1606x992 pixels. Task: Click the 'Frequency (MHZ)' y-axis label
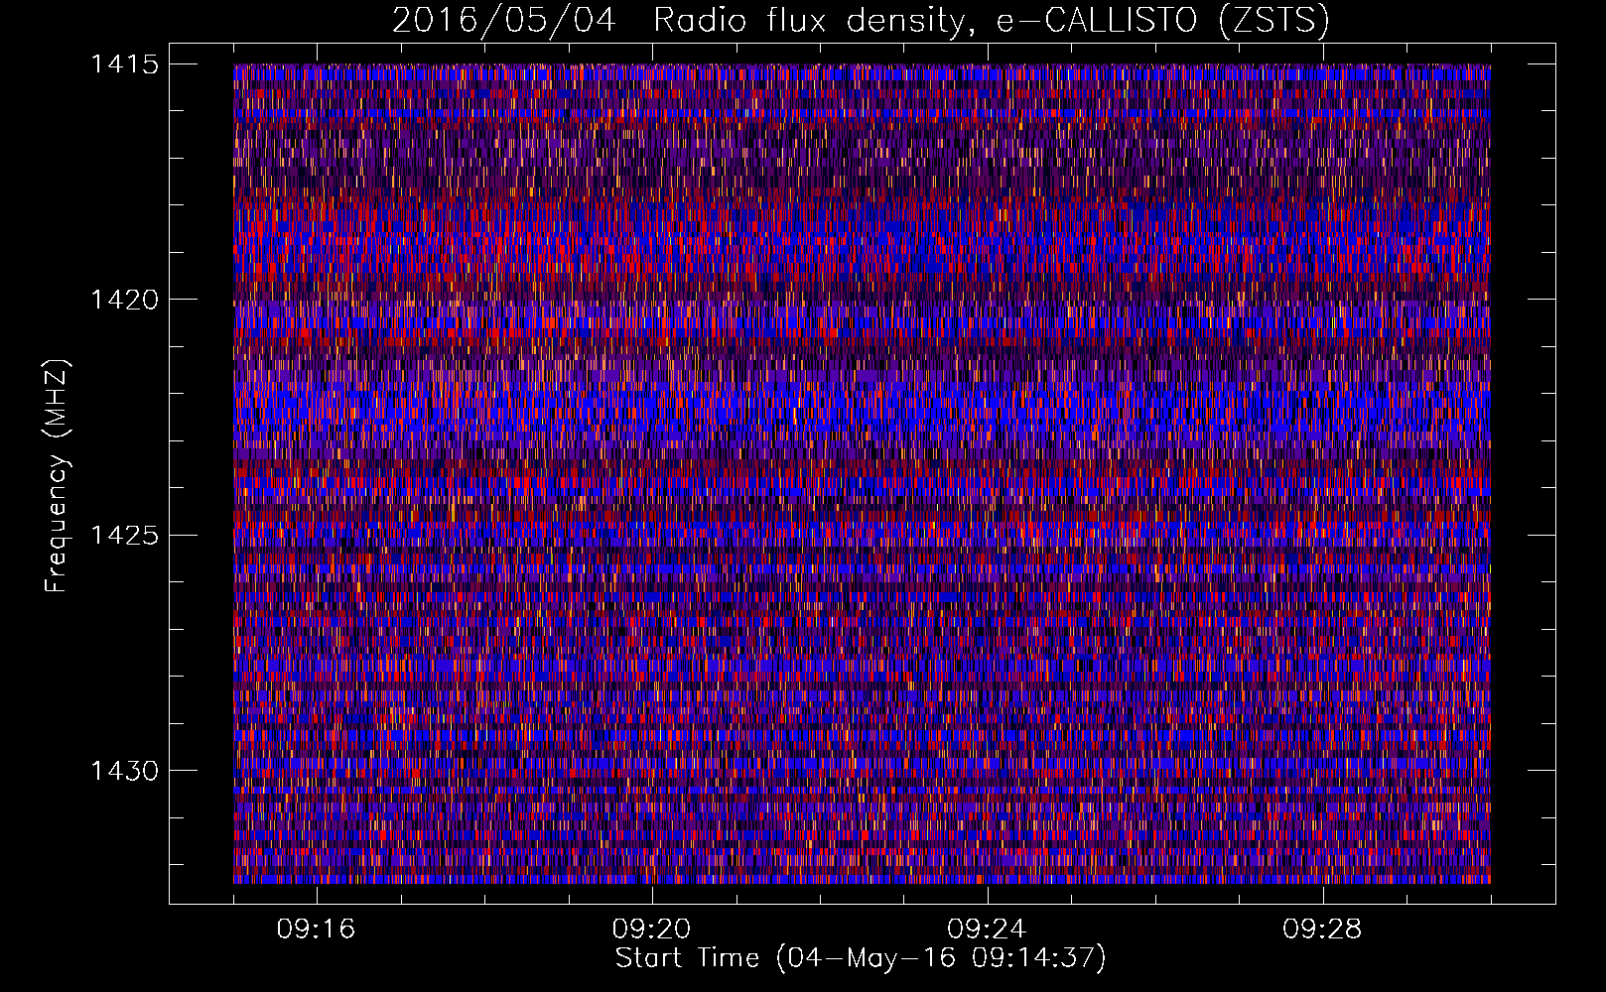[57, 475]
